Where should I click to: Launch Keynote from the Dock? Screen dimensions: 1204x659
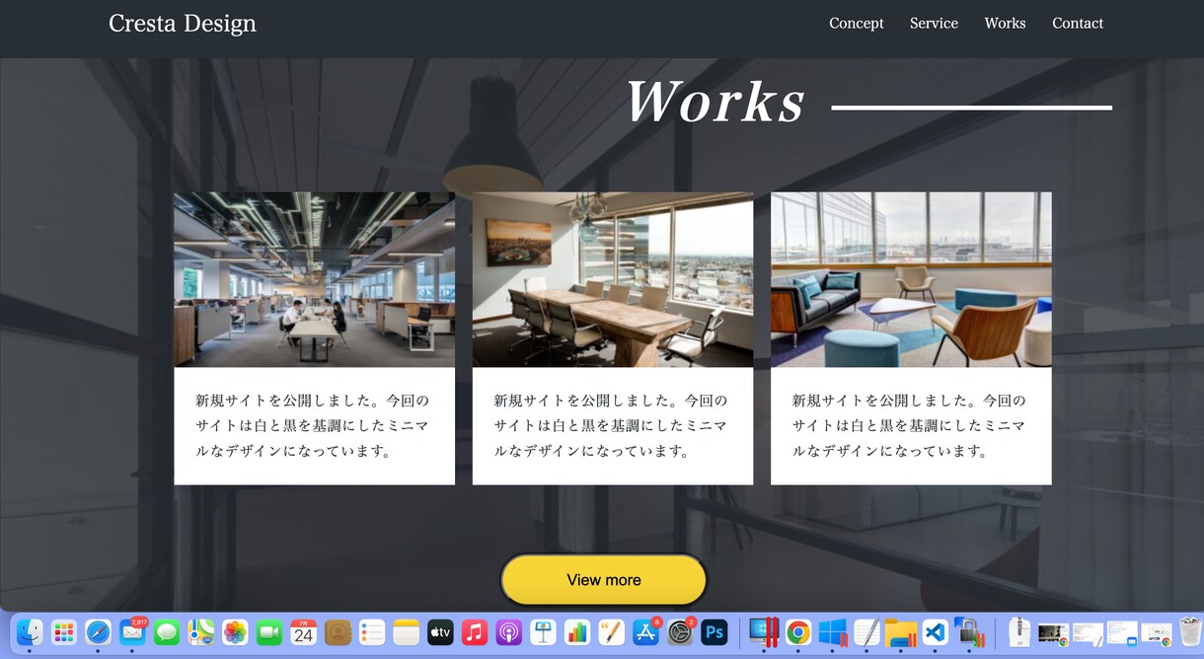click(x=543, y=632)
